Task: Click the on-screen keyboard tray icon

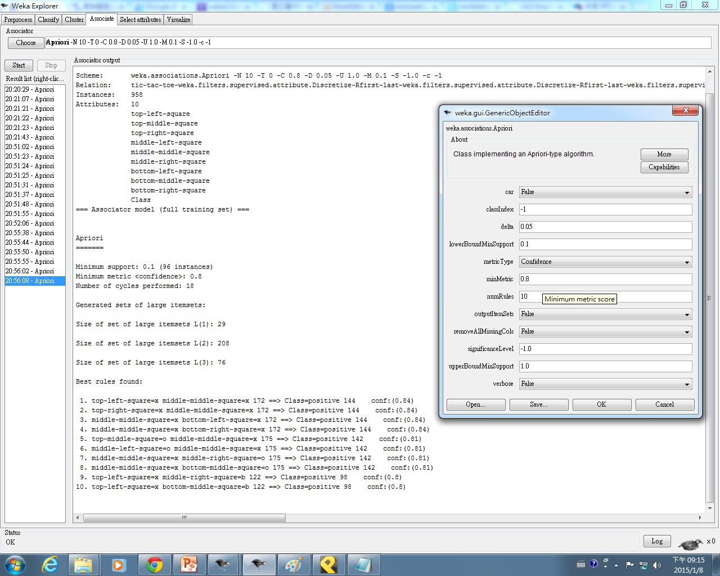Action: tap(581, 564)
